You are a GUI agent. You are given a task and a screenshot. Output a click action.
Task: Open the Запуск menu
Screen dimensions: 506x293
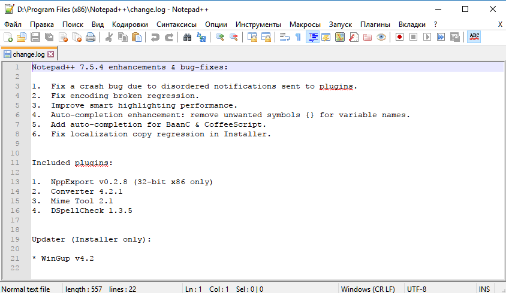tap(341, 25)
